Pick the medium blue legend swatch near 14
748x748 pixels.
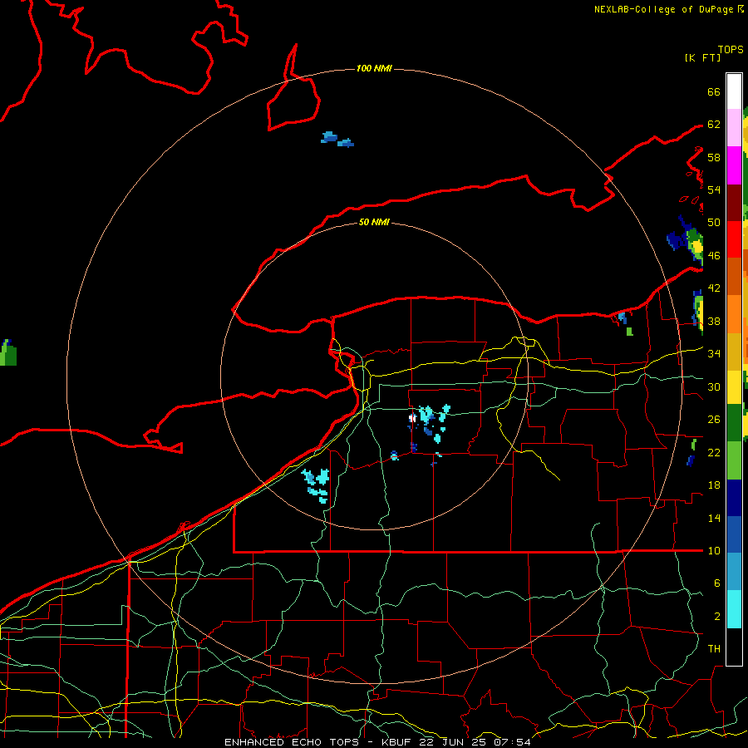click(x=734, y=534)
